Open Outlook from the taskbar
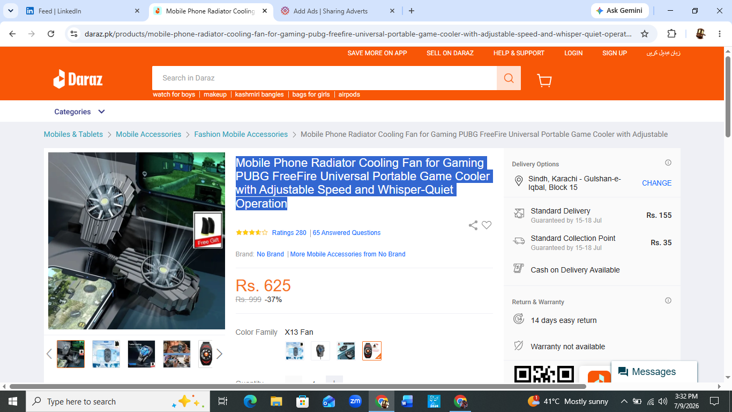This screenshot has width=732, height=412. coord(328,401)
